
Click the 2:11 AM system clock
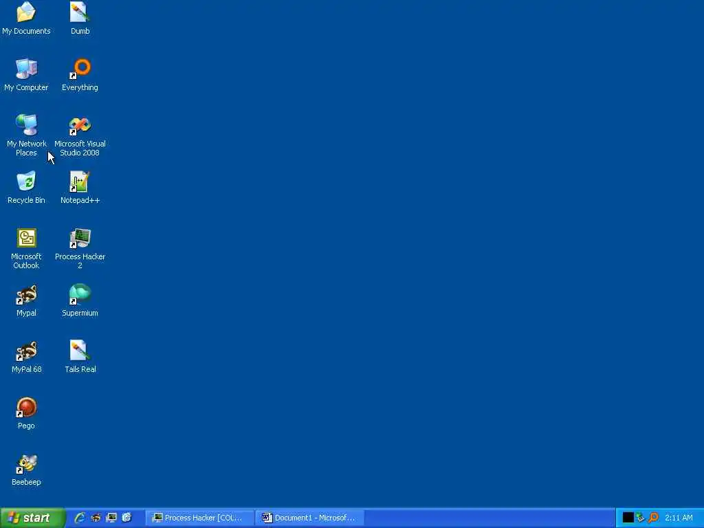(x=679, y=518)
